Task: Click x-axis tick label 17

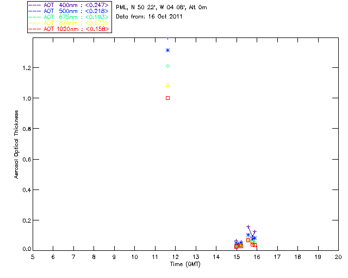Action: tap(277, 257)
